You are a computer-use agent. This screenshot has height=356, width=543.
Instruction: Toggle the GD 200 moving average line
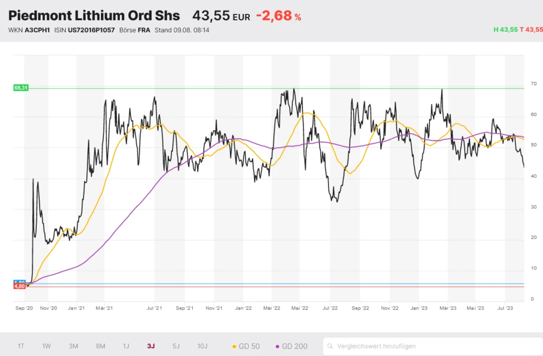coord(292,346)
